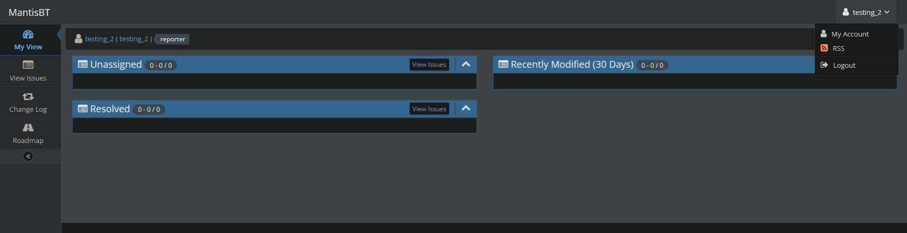Collapse the Unassigned panel chevron

click(x=466, y=64)
